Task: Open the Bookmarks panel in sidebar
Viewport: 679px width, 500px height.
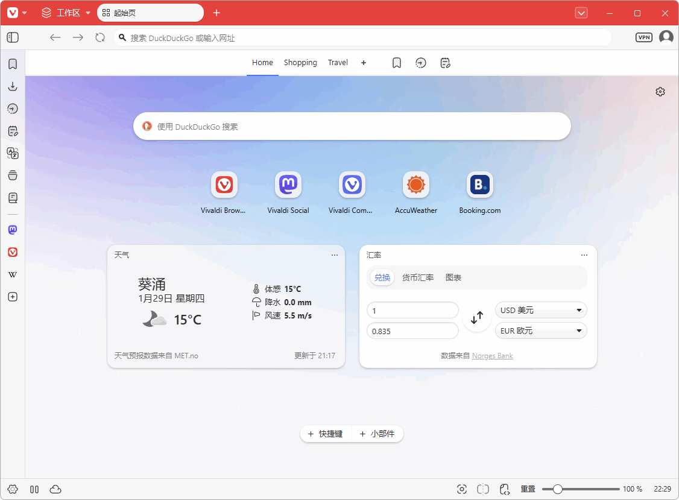Action: (x=13, y=64)
